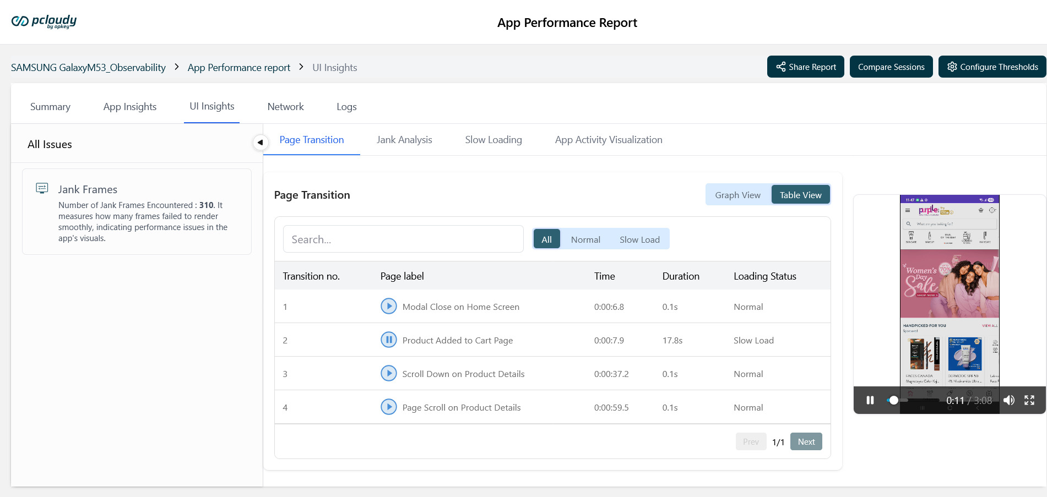The width and height of the screenshot is (1047, 497).
Task: Click the Share Report button
Action: 805,67
